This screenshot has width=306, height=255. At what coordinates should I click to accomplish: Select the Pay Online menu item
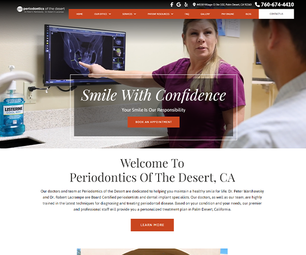tap(227, 14)
